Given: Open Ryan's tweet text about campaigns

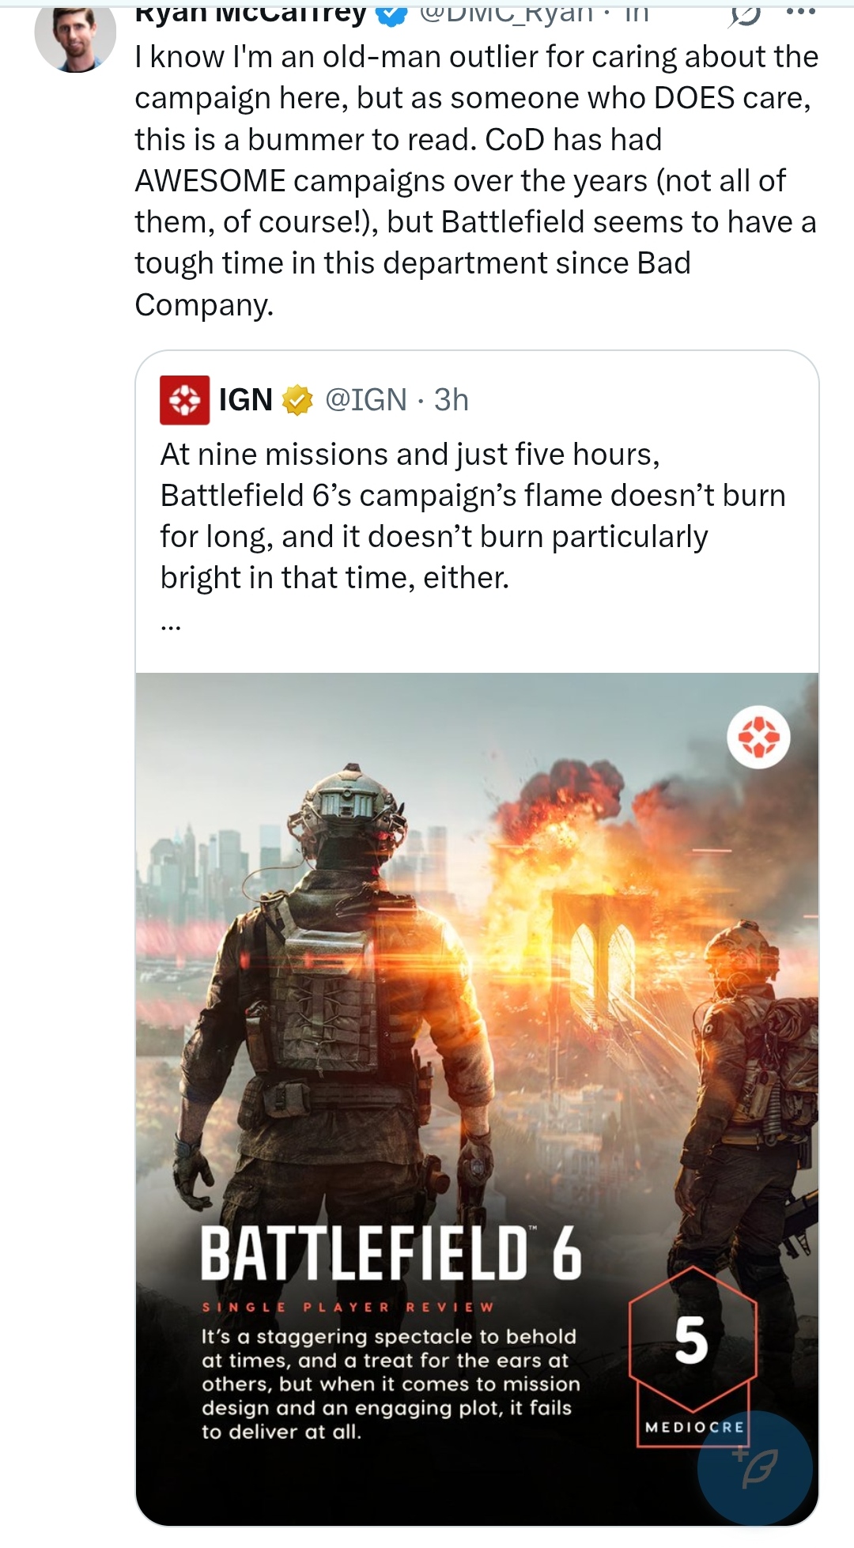Looking at the screenshot, I should (474, 180).
